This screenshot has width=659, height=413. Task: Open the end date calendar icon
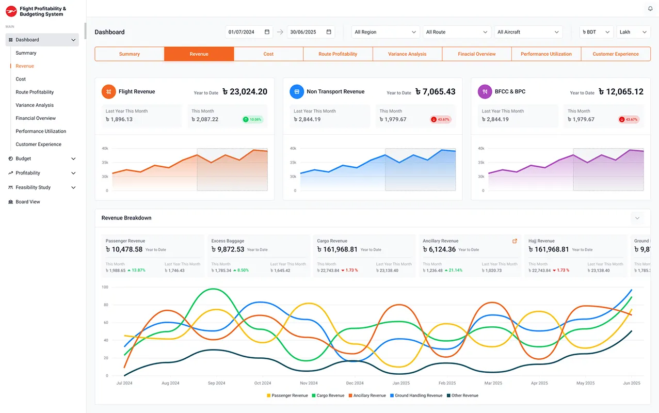tap(329, 32)
